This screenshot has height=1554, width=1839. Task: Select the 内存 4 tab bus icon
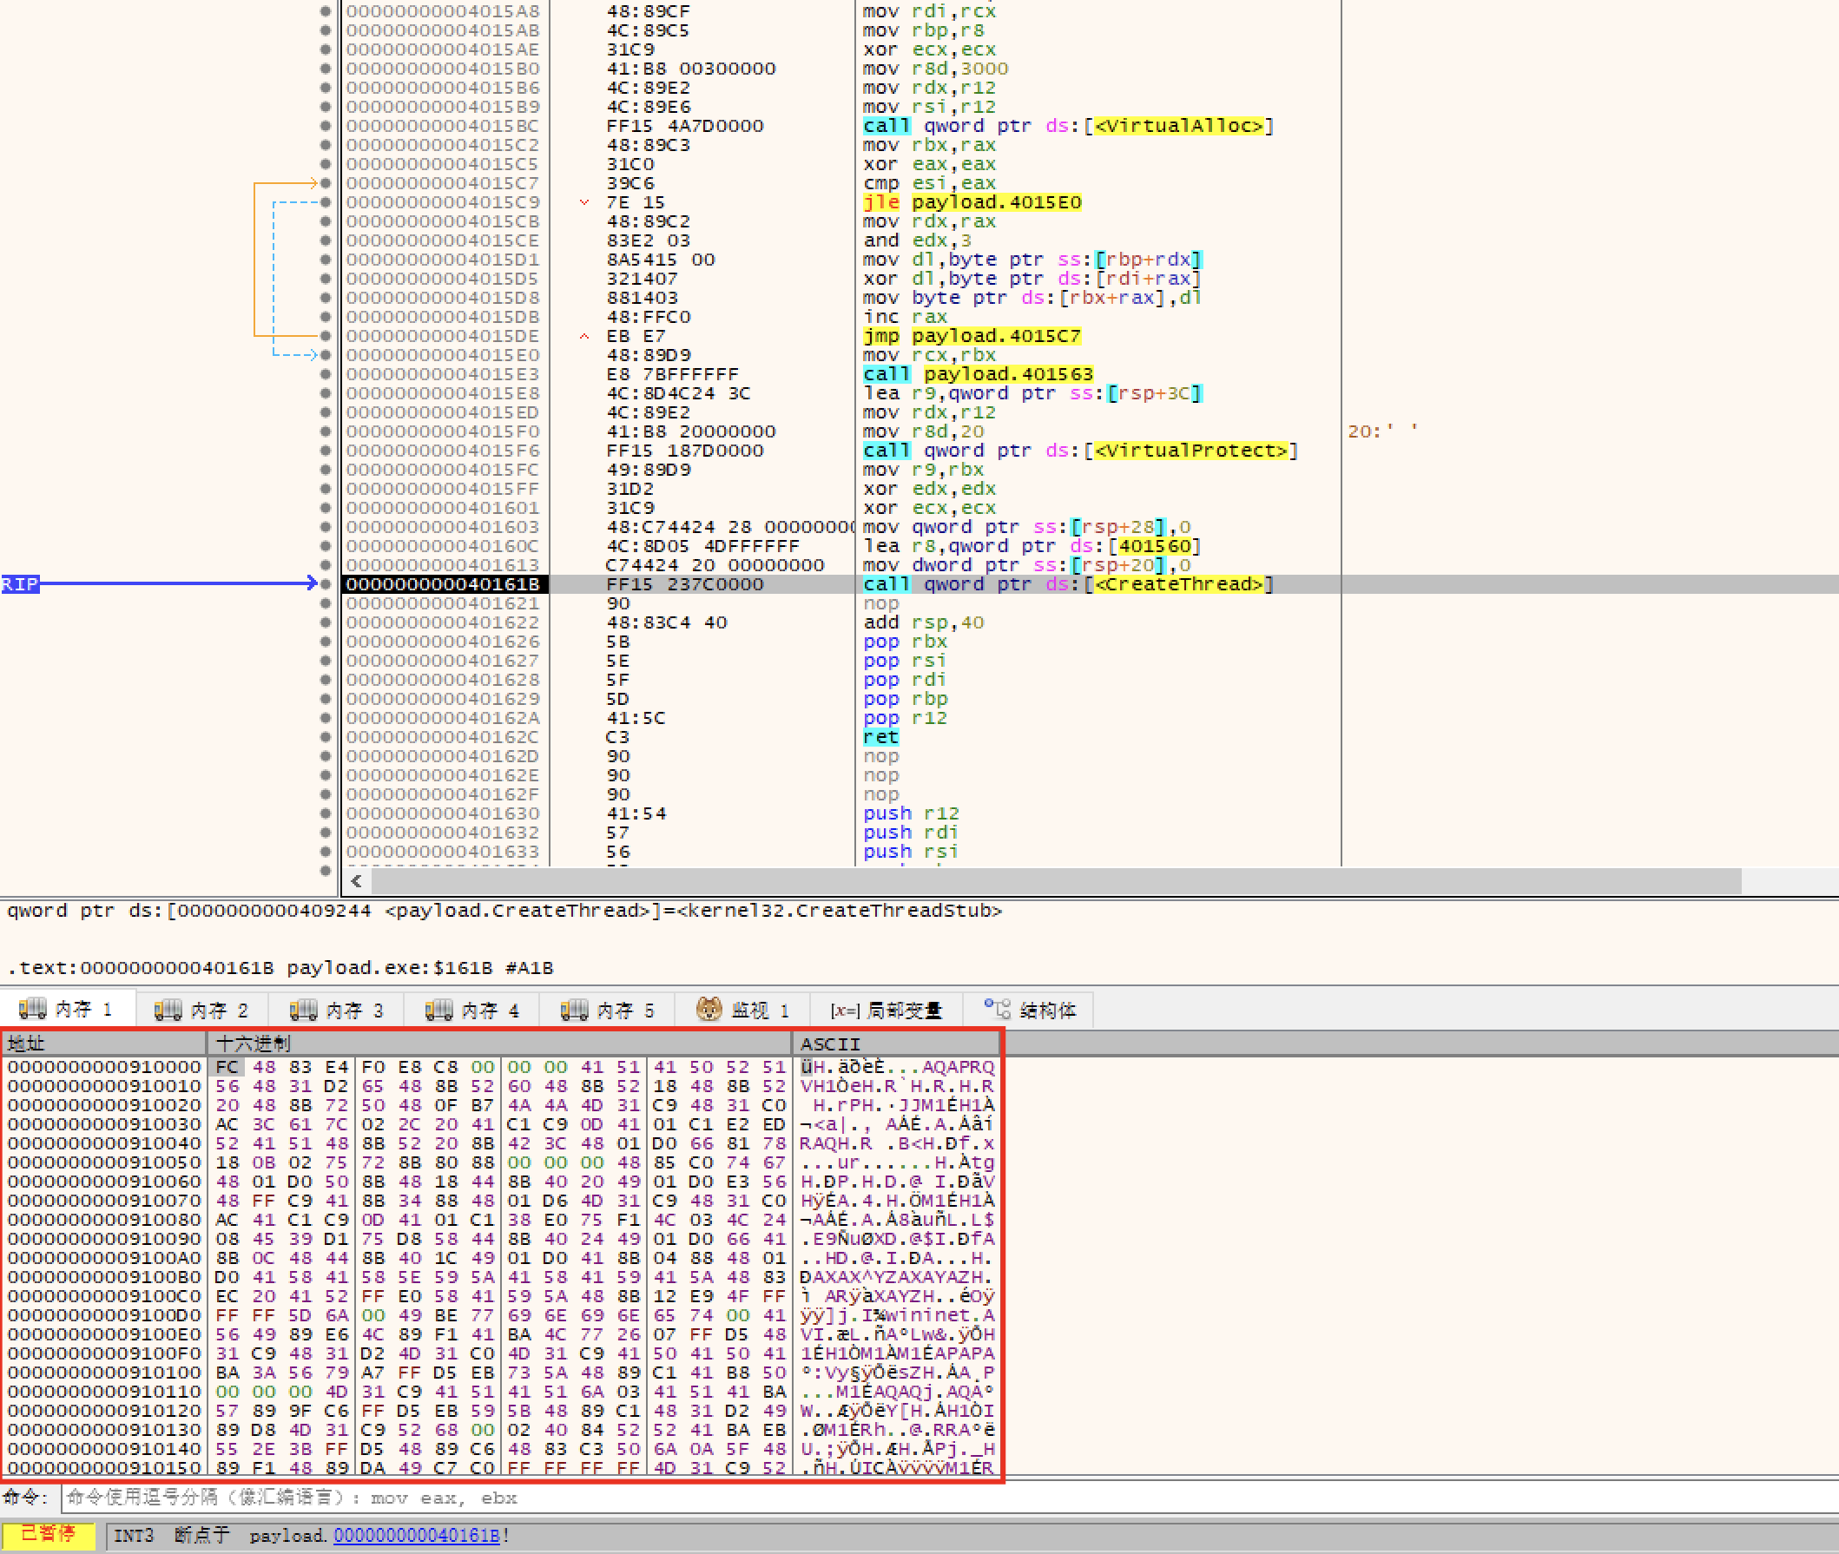tap(438, 1010)
